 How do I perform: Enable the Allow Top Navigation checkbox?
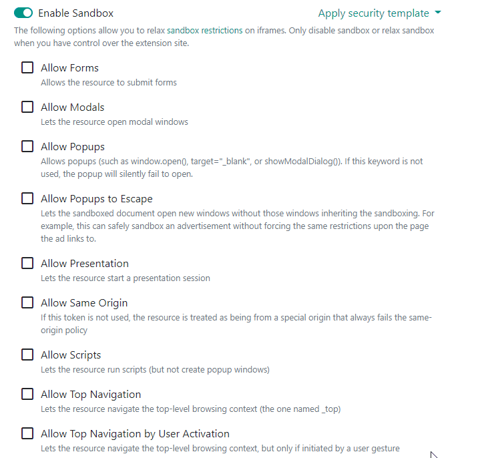27,395
